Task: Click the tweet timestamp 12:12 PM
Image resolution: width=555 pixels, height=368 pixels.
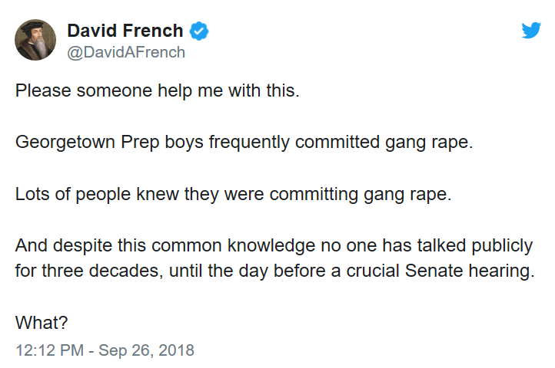Action: [50, 350]
